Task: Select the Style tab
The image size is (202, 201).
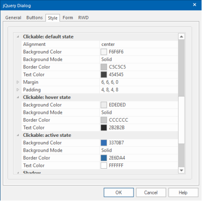Action: (52, 18)
